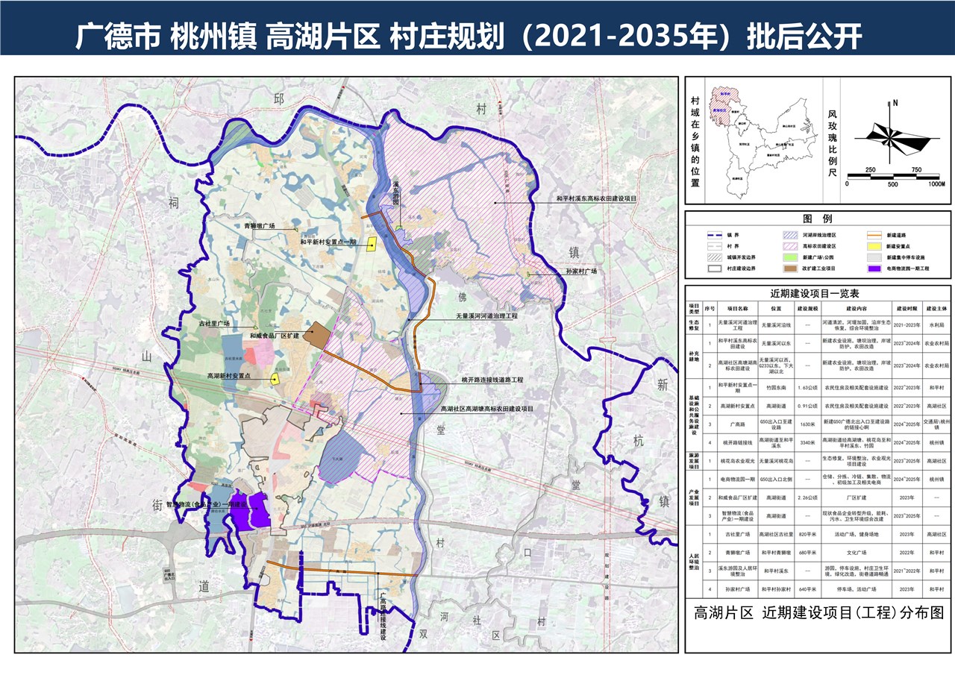Click the 近期建设项目一览表 table title
This screenshot has width=955, height=675.
click(x=815, y=293)
